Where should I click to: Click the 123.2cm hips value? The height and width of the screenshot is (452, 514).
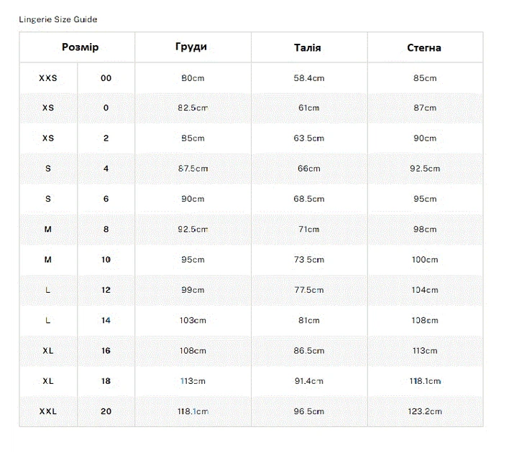(425, 411)
